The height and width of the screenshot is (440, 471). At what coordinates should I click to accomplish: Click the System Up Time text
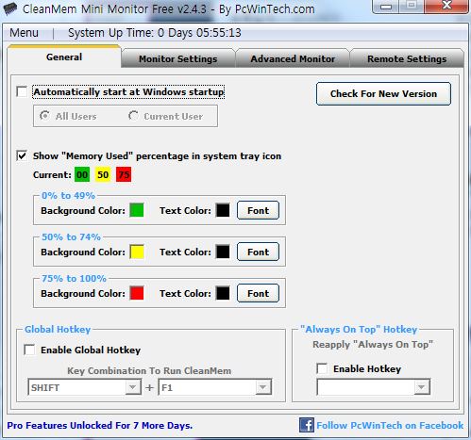point(155,33)
